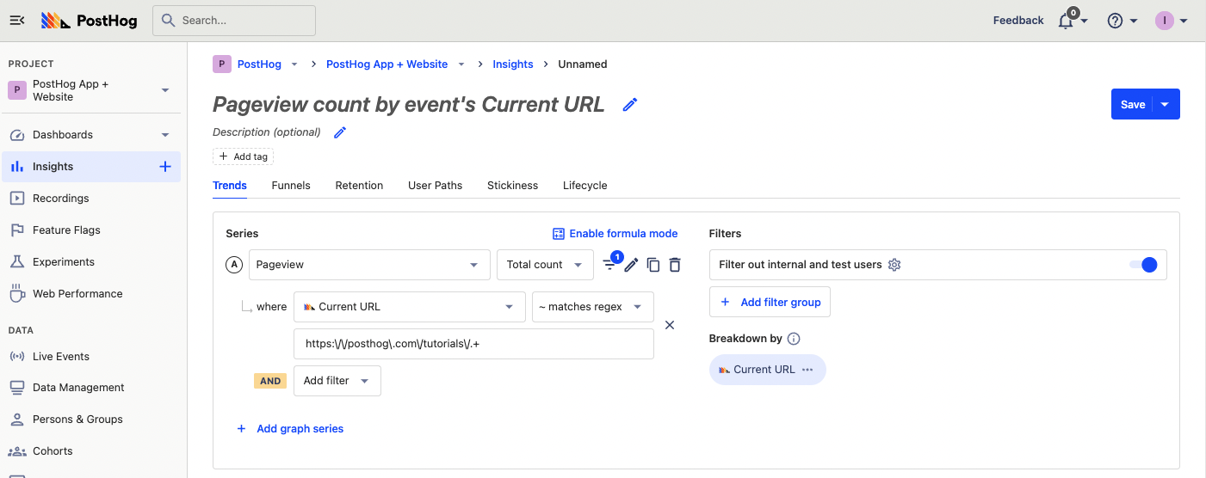
Task: Click the regex value input field
Action: coord(473,344)
